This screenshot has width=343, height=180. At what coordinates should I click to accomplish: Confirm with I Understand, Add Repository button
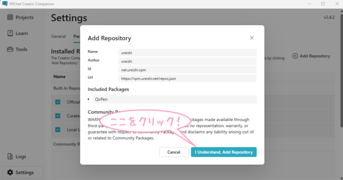[223, 152]
